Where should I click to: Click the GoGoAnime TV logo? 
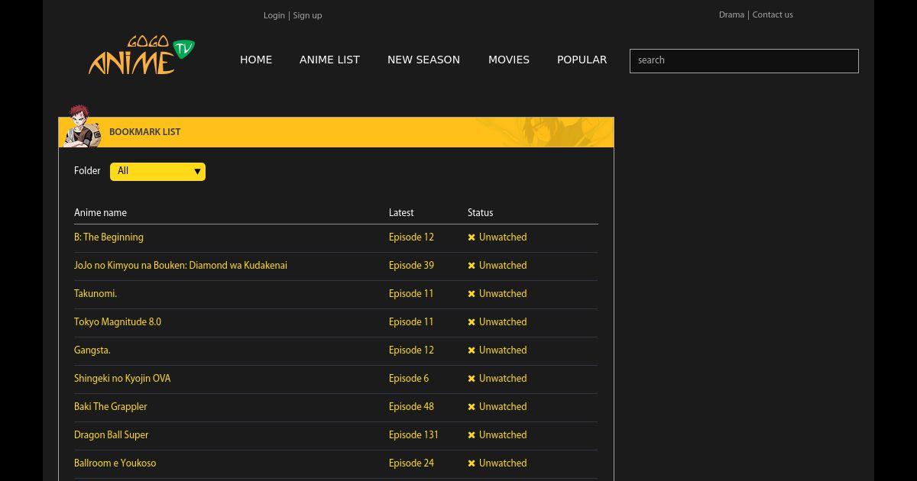point(141,56)
